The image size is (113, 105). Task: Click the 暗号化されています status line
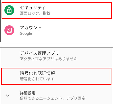pyautogui.click(x=37, y=79)
